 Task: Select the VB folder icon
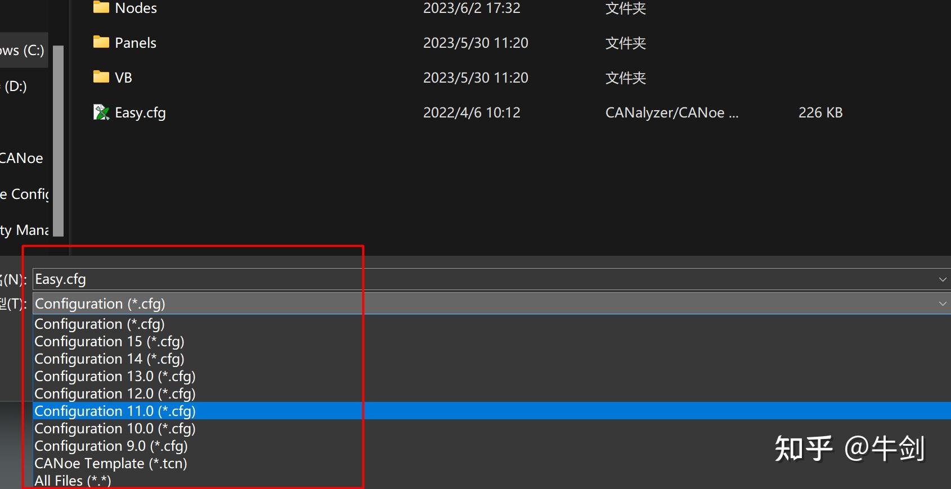tap(101, 76)
